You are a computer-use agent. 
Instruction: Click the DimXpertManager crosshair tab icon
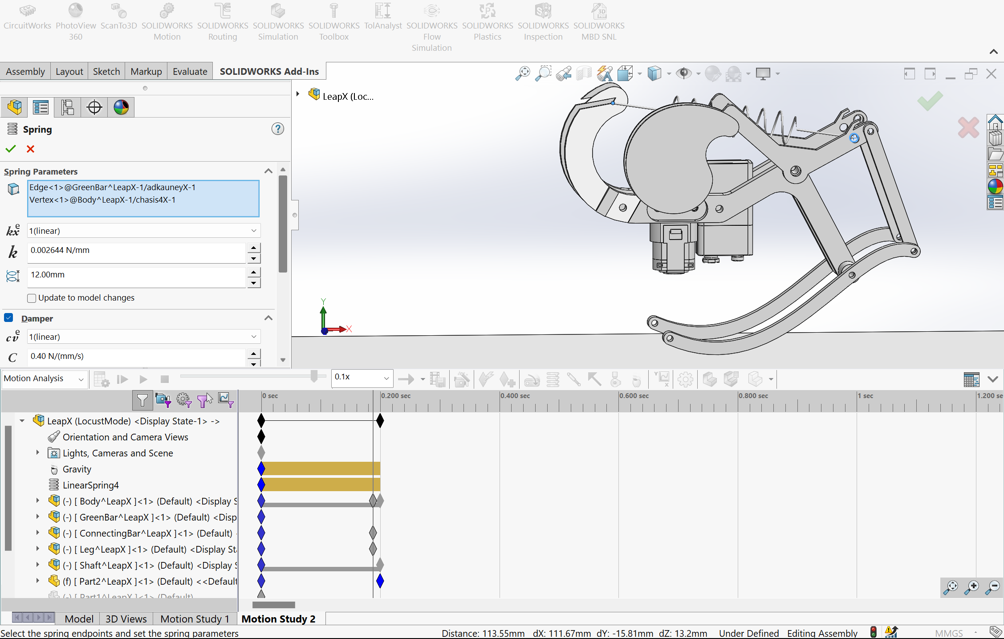94,107
